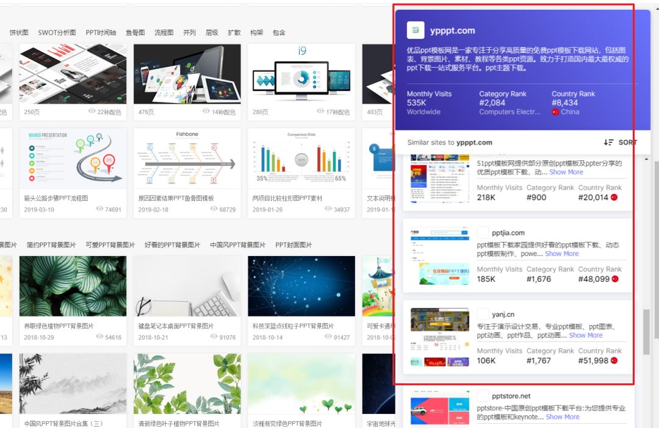Screen dimensions: 659x428
Task: Click the pptjia.com favicon icon
Action: pos(483,233)
